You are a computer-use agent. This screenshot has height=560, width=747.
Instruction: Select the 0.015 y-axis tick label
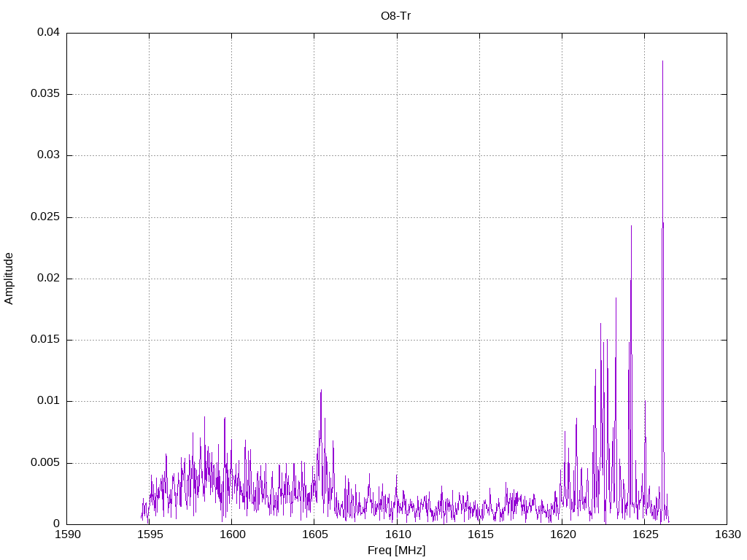click(x=46, y=340)
